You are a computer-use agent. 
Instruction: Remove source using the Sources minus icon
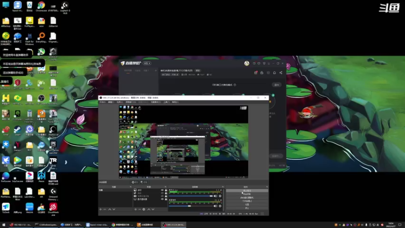tap(140, 209)
